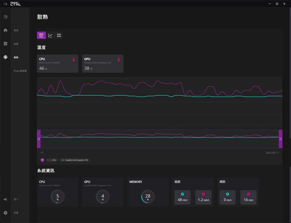Minimize the MasterCTRL window
The image size is (291, 223).
(x=270, y=4)
